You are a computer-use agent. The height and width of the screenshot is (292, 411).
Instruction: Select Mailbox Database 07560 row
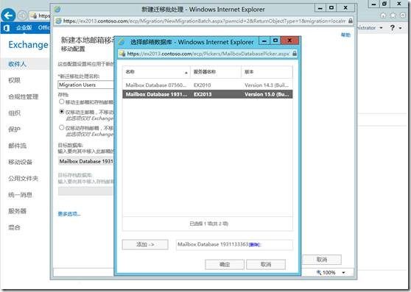(x=207, y=85)
